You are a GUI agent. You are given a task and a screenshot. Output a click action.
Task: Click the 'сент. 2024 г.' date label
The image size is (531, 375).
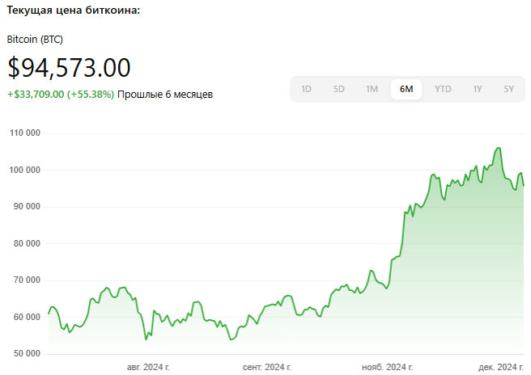[x=267, y=367]
